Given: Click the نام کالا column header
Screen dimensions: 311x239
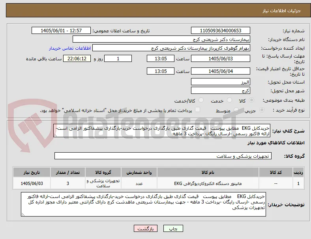Looking at the screenshot, I should point(208,172).
